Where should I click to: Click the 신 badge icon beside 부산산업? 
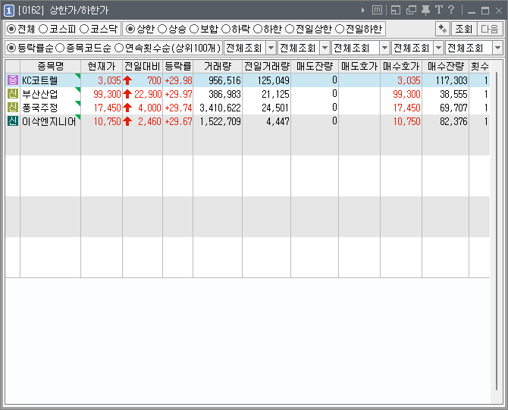click(13, 93)
